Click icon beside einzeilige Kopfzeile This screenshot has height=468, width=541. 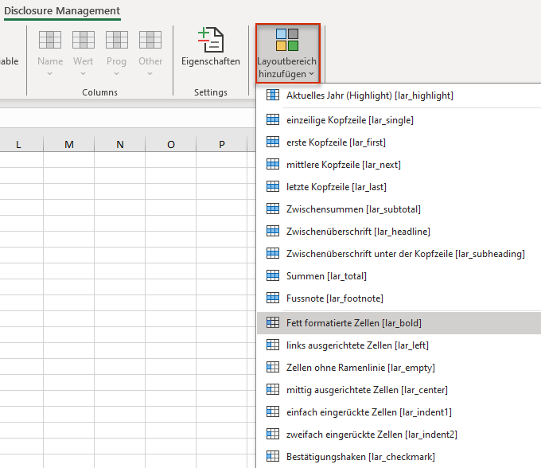point(273,119)
